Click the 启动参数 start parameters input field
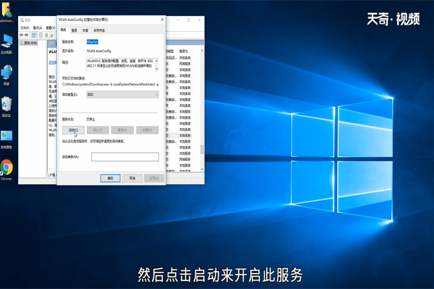Viewport: 434px width, 289px height. point(125,157)
